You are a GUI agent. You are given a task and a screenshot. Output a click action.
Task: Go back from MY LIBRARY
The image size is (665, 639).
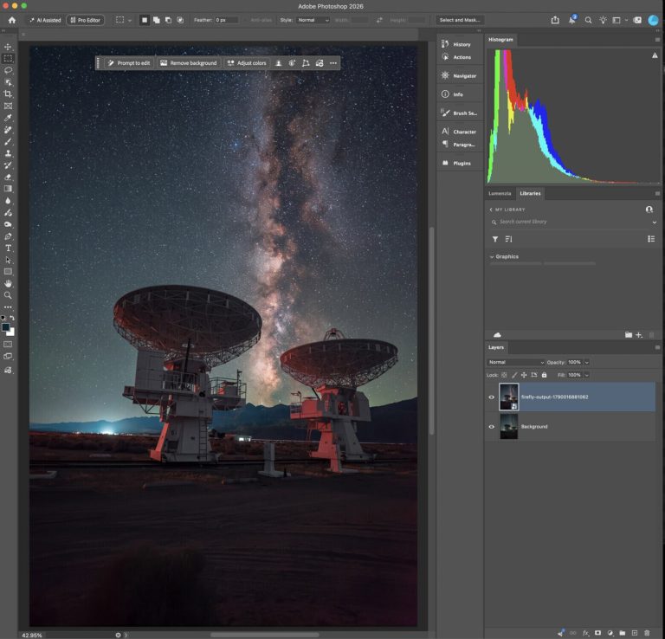point(491,210)
